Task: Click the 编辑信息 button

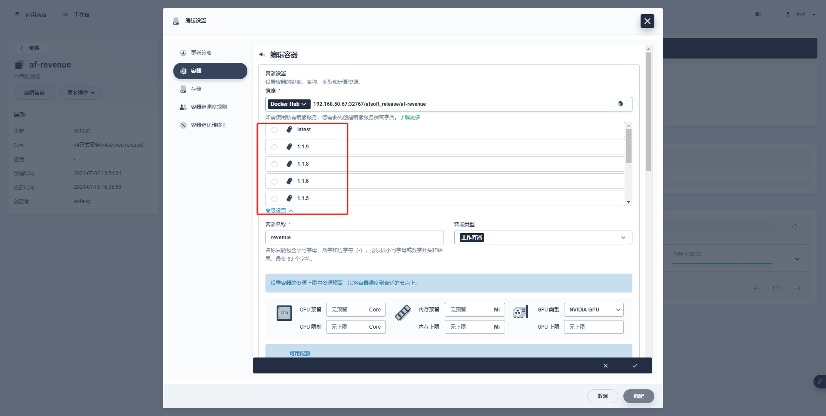Action: tap(34, 93)
